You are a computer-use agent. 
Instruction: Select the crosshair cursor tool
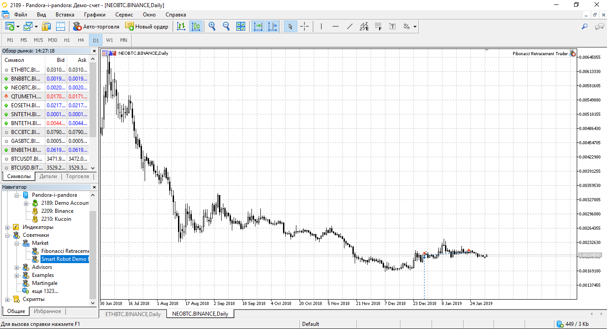coord(304,27)
